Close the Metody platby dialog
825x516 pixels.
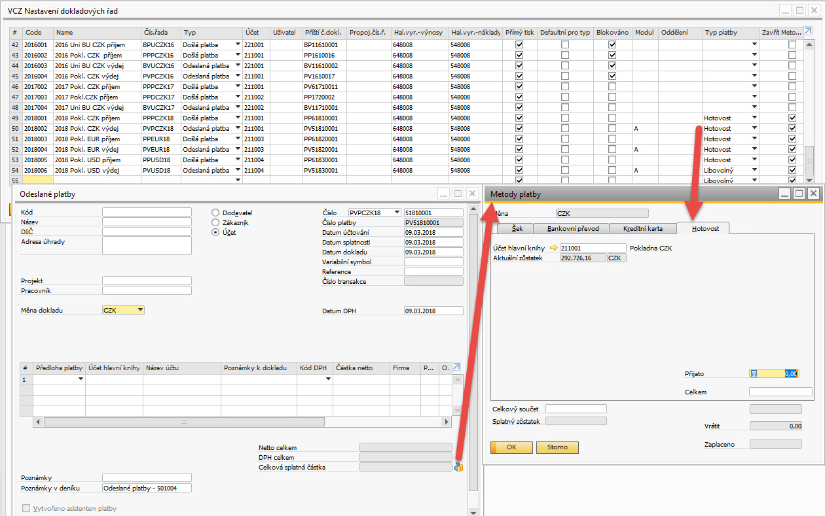coord(813,193)
